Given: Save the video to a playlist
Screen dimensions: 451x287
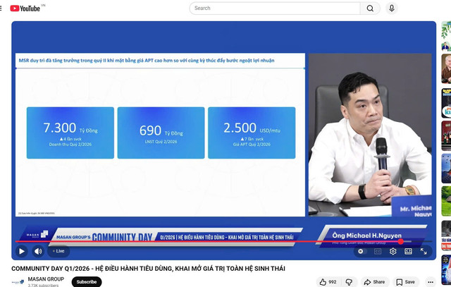Looking at the screenshot, I should [x=406, y=282].
